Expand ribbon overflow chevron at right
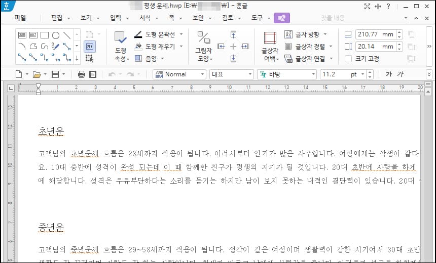Image resolution: width=436 pixels, height=263 pixels. click(429, 47)
